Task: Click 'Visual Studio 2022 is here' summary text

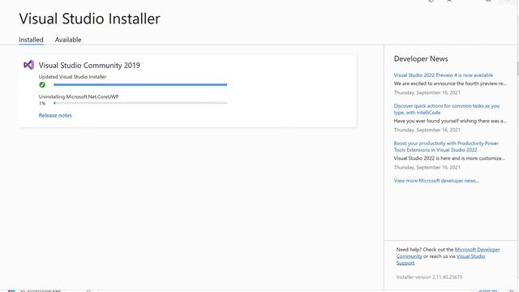Action: tap(449, 158)
